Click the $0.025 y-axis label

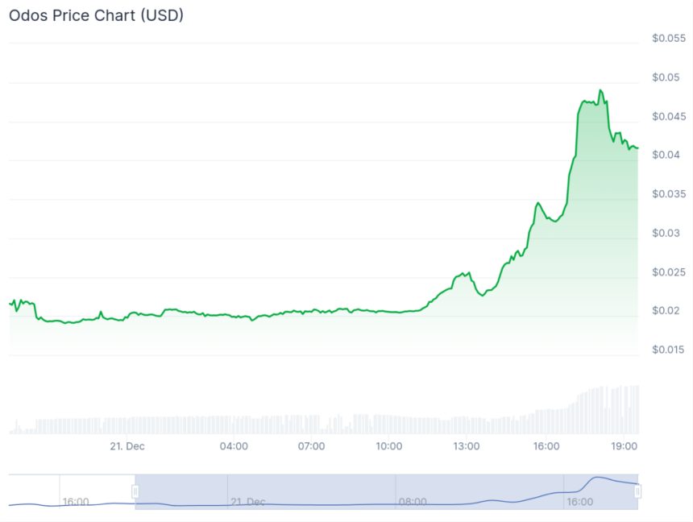tap(668, 272)
